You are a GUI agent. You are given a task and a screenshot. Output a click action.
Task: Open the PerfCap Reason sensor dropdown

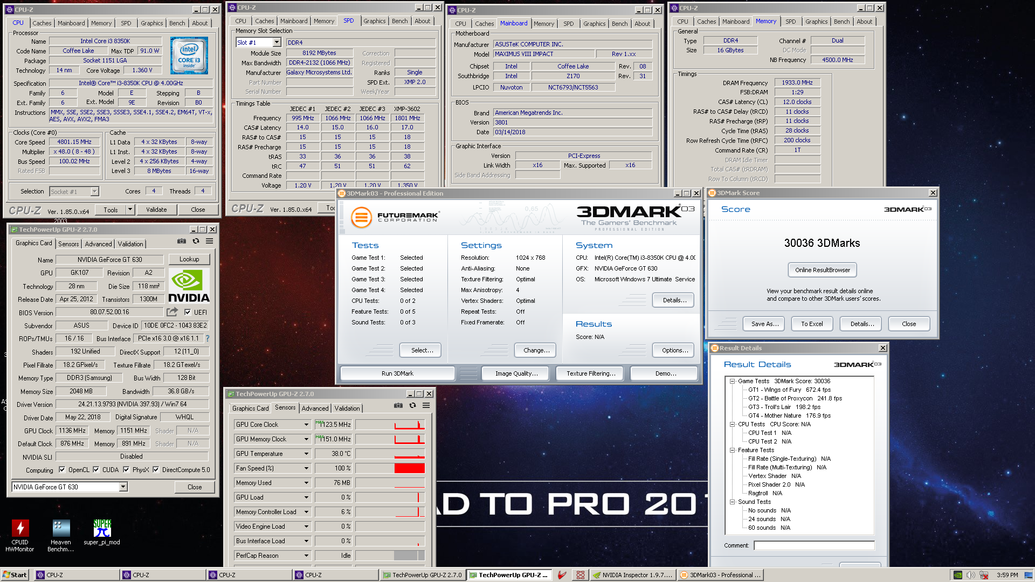tap(306, 556)
